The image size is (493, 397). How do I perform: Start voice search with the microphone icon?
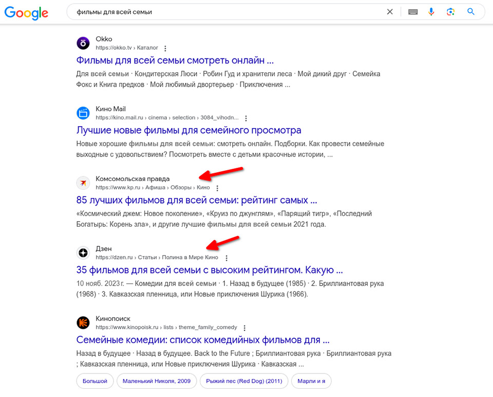(x=431, y=12)
